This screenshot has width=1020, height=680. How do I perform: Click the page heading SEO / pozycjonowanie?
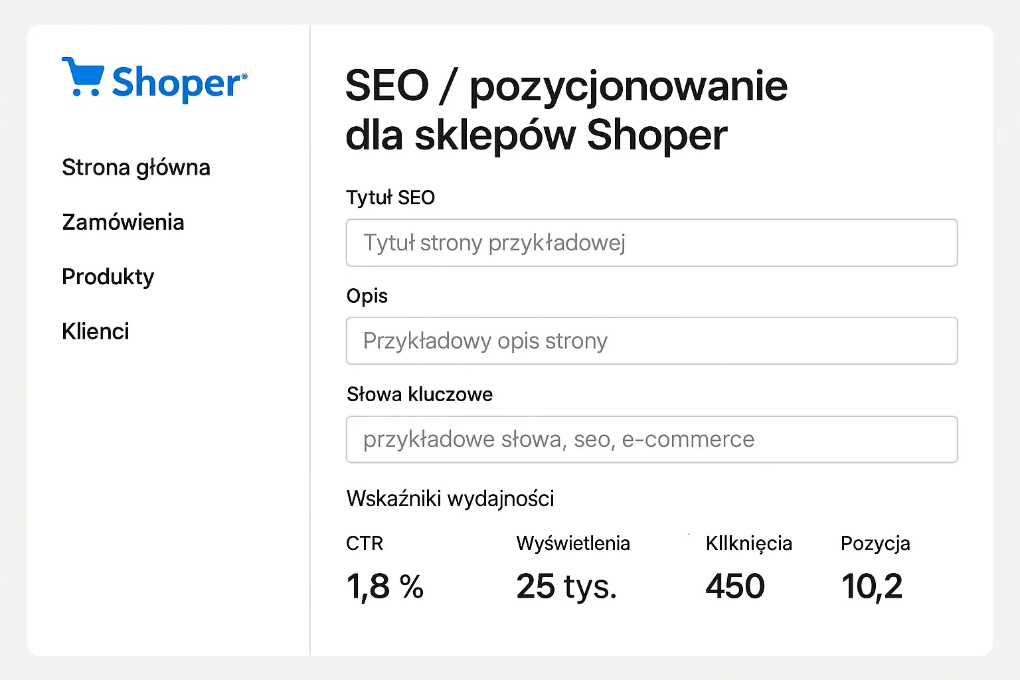566,85
